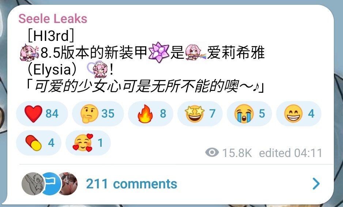This screenshot has width=343, height=207.
Task: Toggle the thinking face reaction
Action: [98, 114]
